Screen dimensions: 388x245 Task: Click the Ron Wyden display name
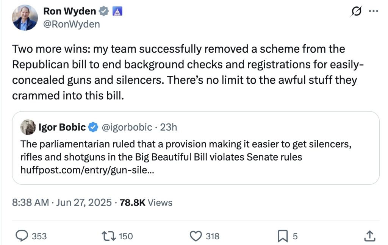(x=69, y=11)
